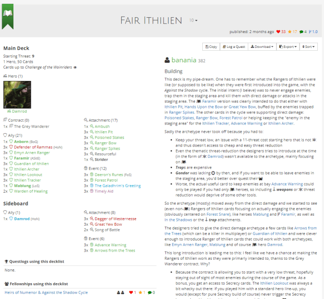This screenshot has width=324, height=299.
Task: Click the star favorites count 17
Action: 292,32
